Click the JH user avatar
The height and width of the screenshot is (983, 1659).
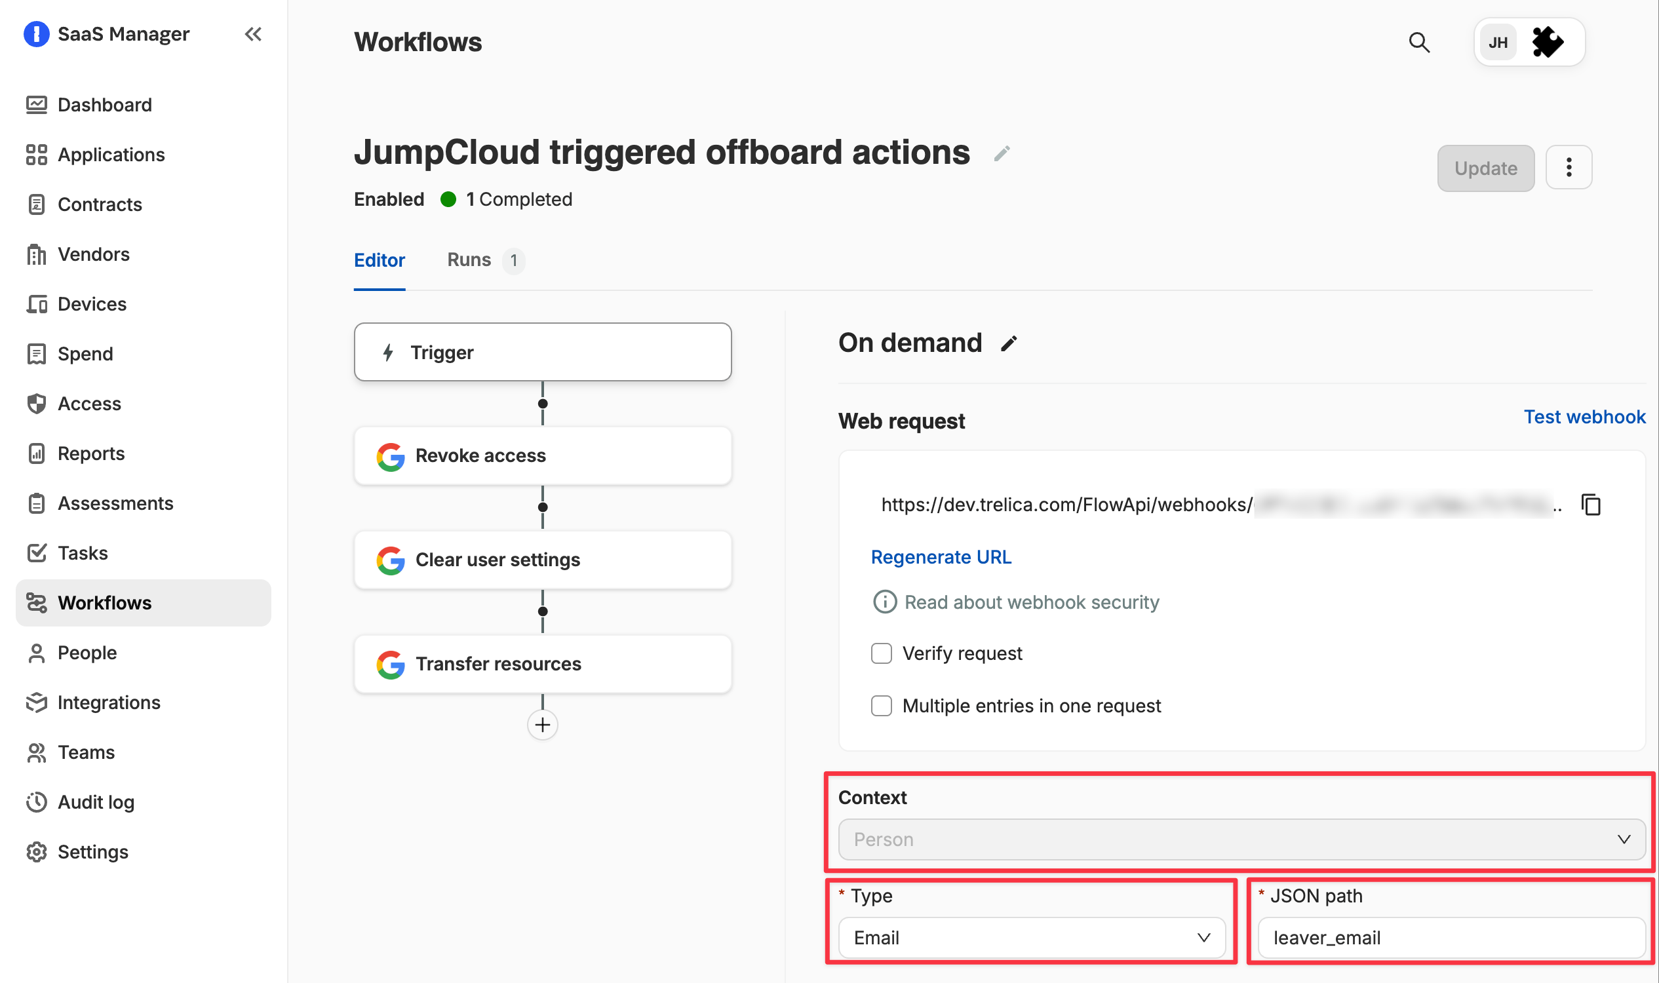click(1498, 43)
